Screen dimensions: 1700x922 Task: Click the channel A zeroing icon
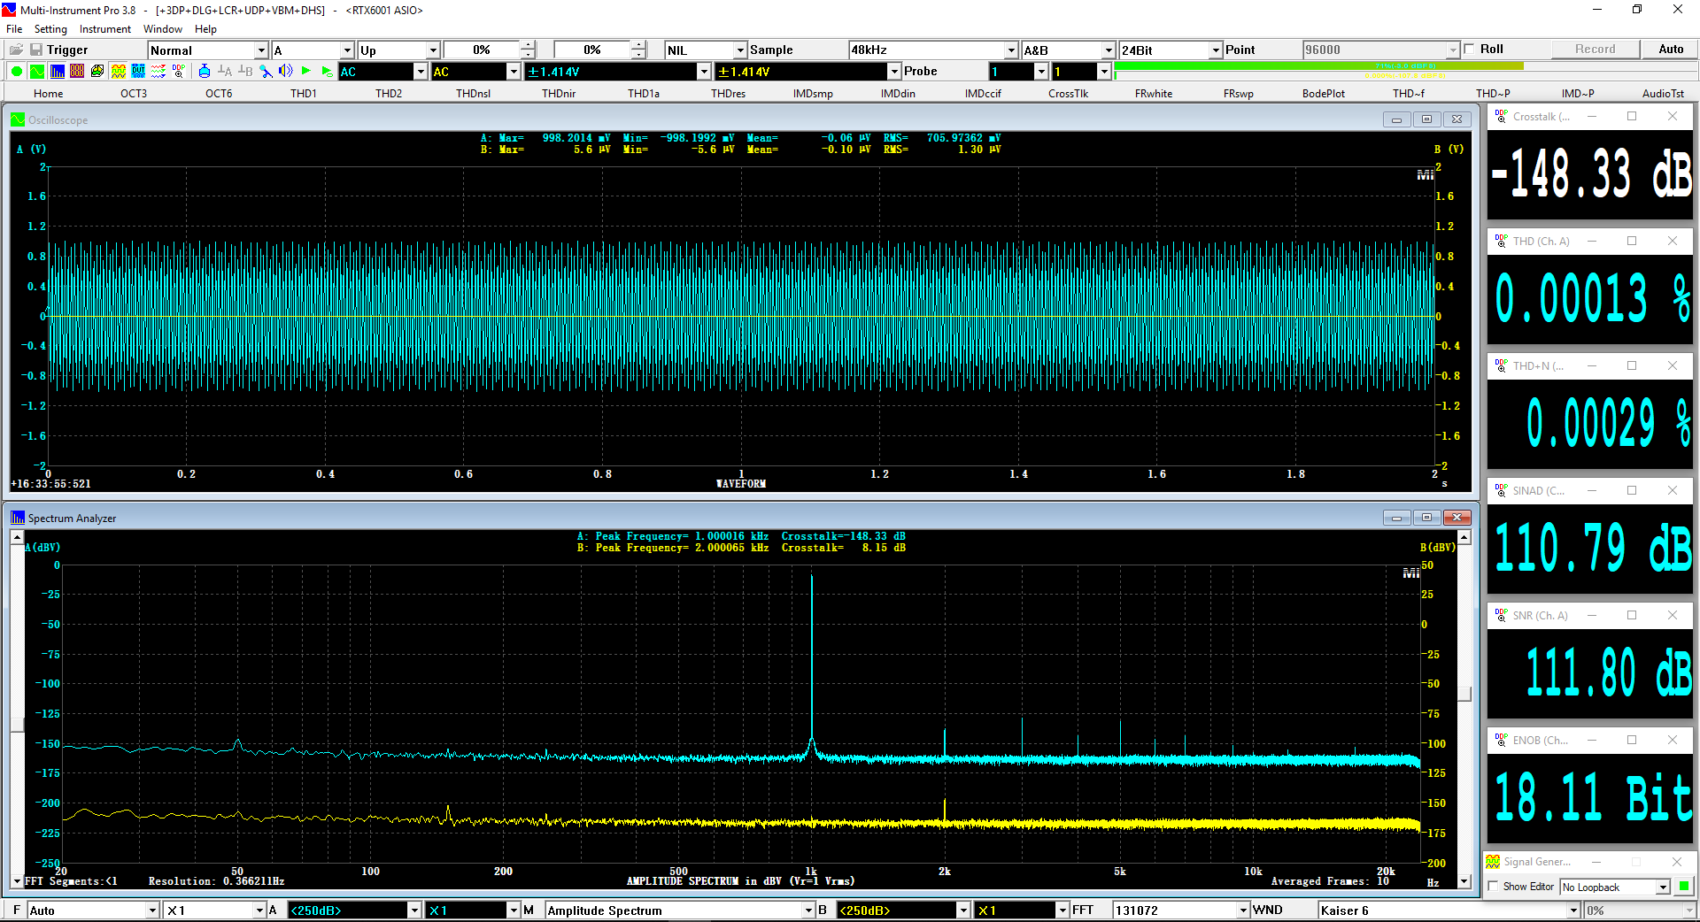(225, 72)
